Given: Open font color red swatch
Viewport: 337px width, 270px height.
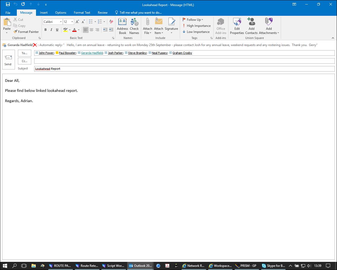Looking at the screenshot, I should (74, 30).
